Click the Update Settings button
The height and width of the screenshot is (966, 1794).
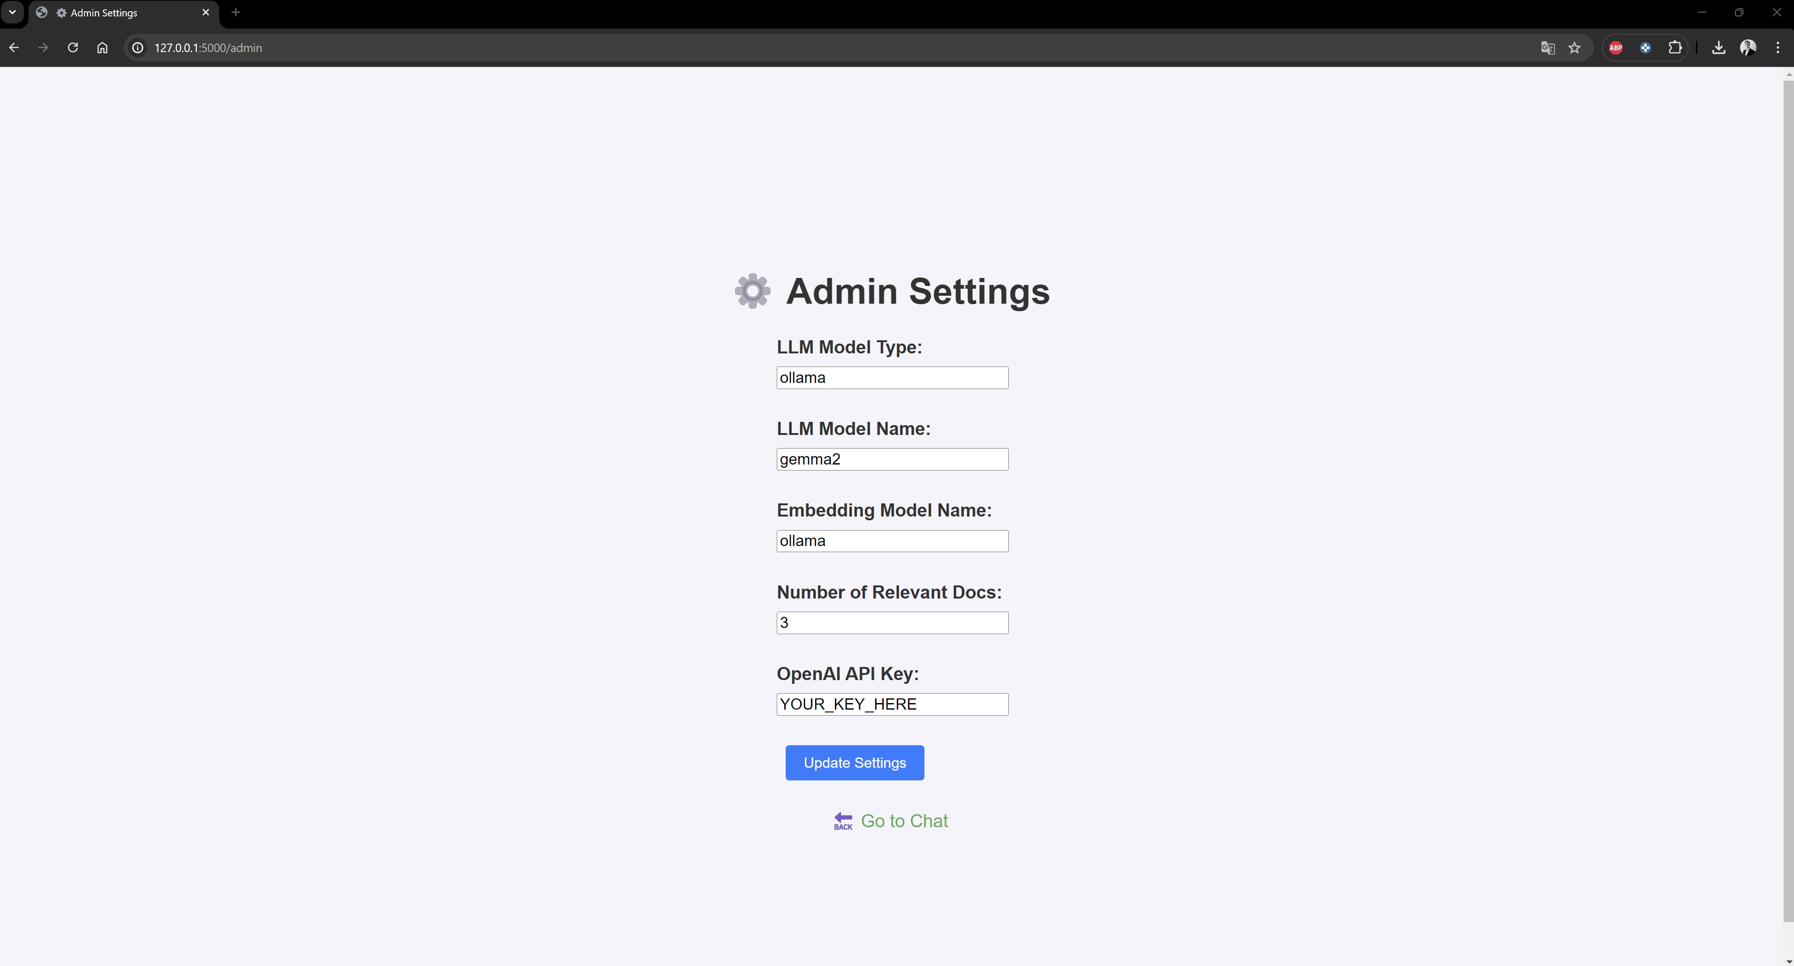click(855, 763)
